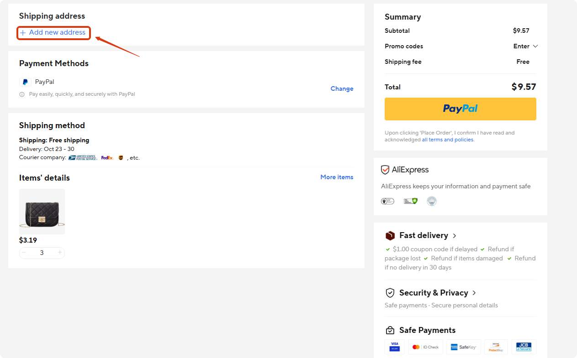Add a new shipping address
Screen dimensions: 577x358
click(53, 33)
